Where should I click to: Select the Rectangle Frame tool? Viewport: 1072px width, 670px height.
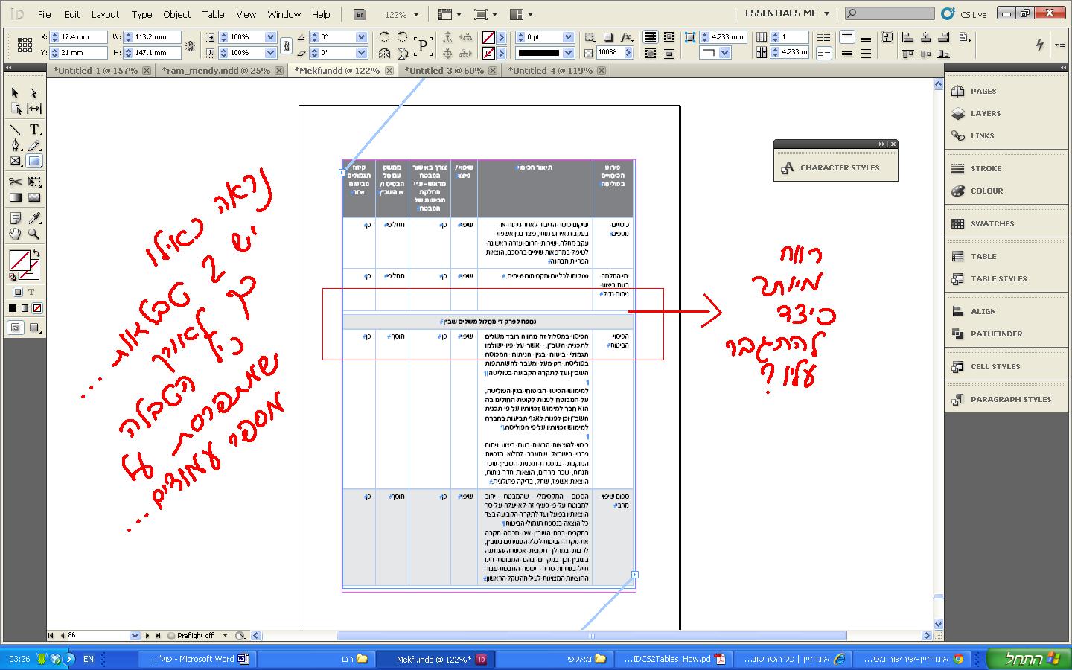coord(15,161)
